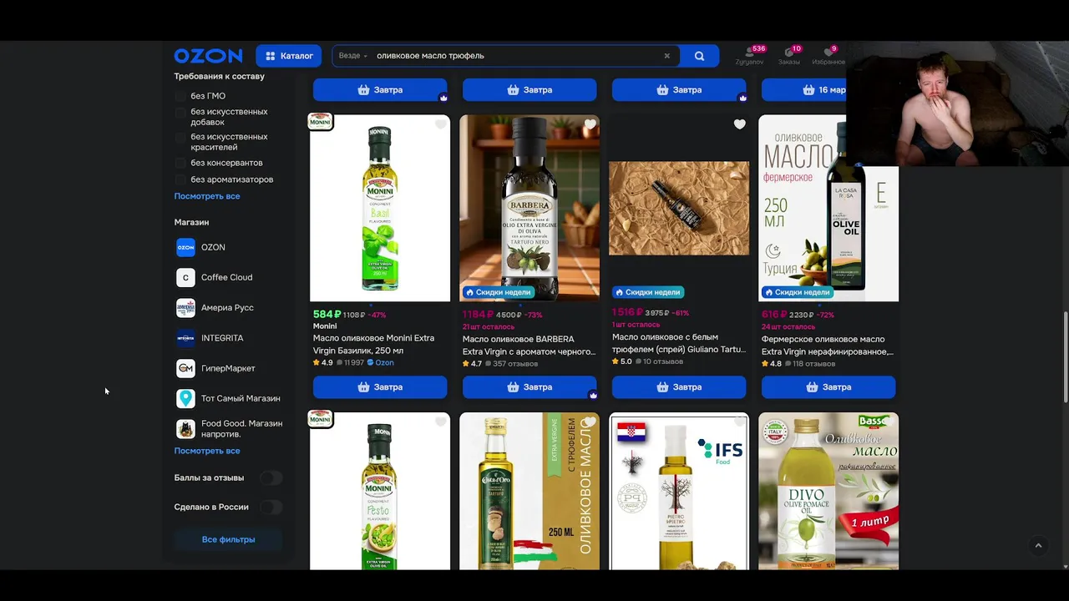Clear the search query with the X icon

666,56
